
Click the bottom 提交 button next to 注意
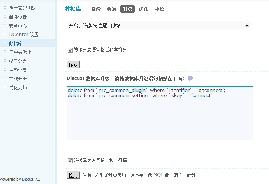[73, 175]
